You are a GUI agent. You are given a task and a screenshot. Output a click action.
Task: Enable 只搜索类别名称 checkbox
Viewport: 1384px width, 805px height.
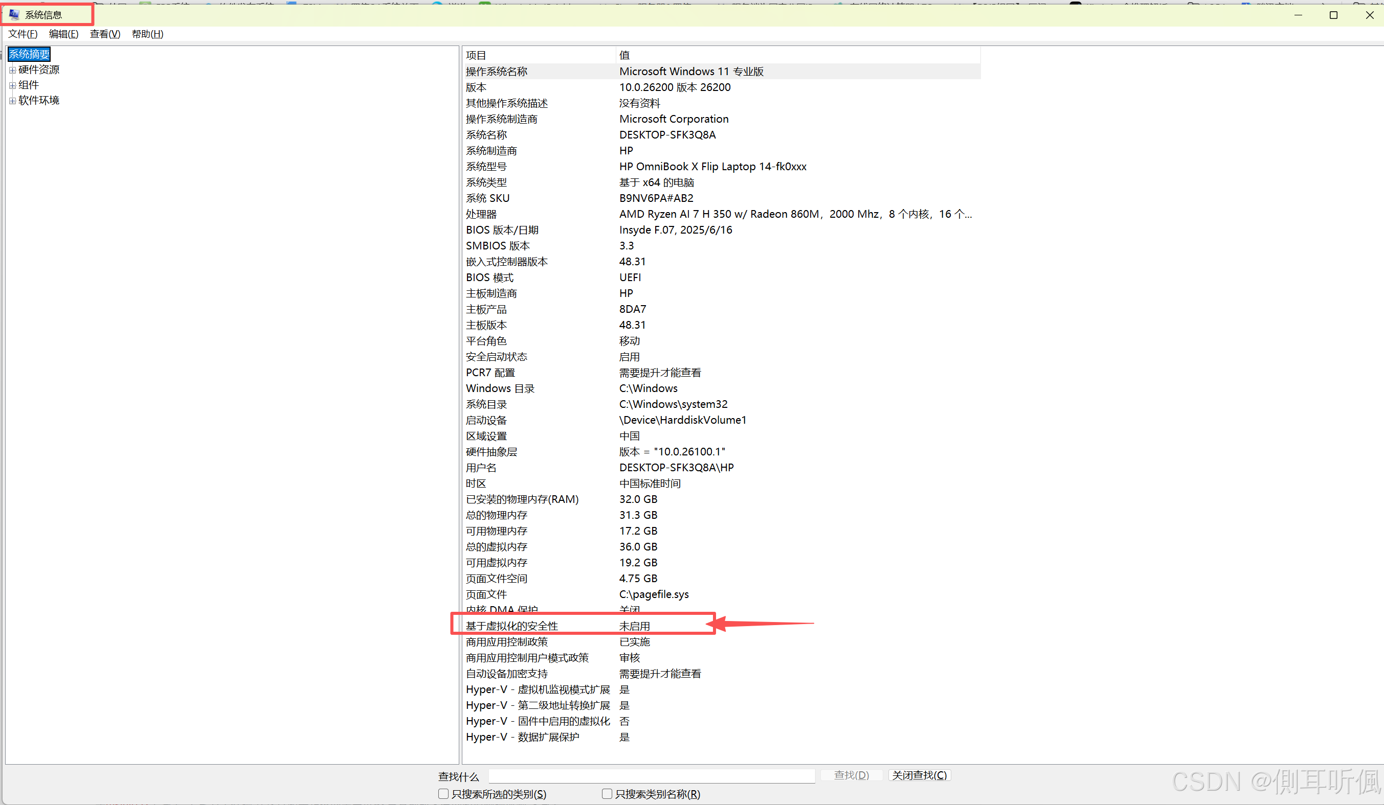tap(607, 793)
